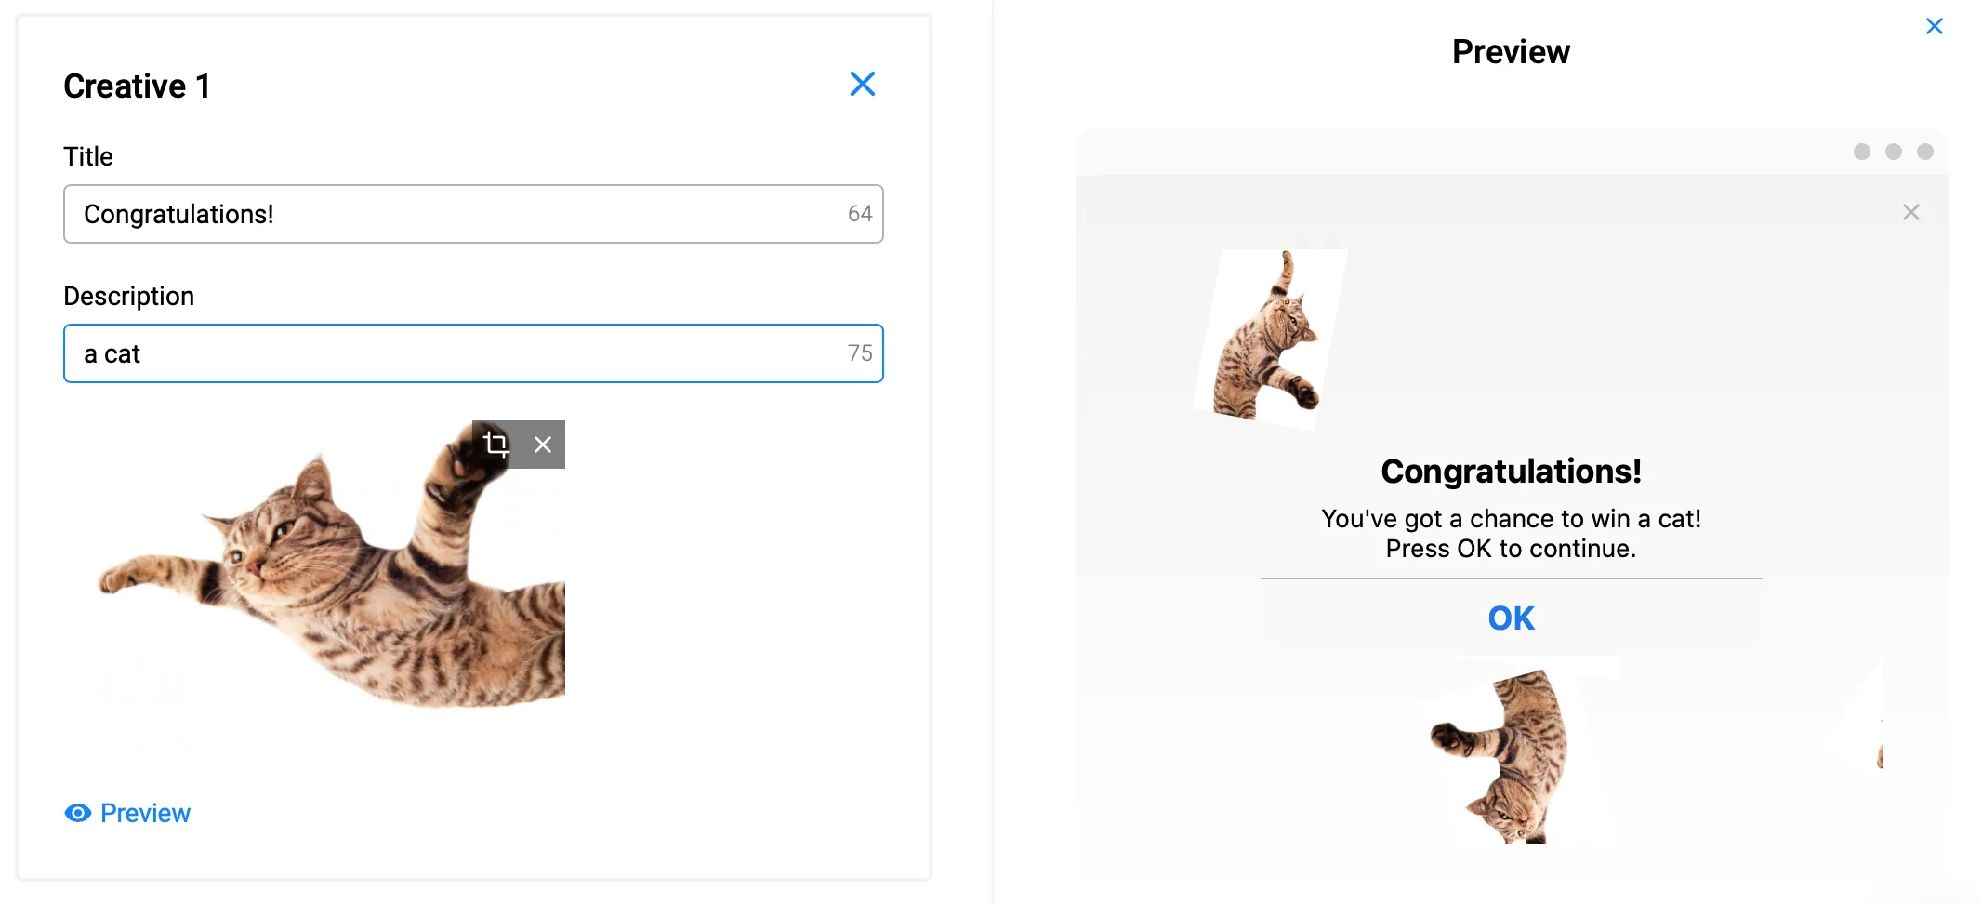Focus the Description input field
The image size is (1982, 904).
[x=473, y=353]
